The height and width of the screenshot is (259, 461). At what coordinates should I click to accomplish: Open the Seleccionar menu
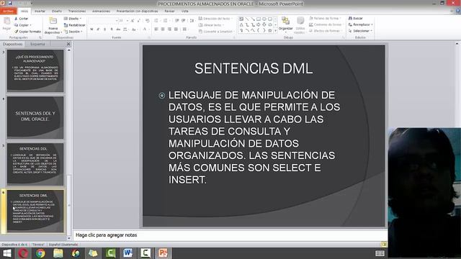(x=360, y=31)
